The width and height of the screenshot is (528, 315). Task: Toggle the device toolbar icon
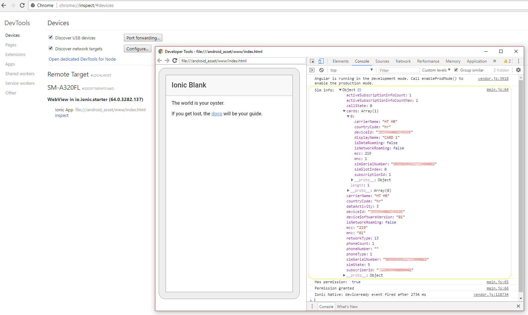[x=321, y=61]
